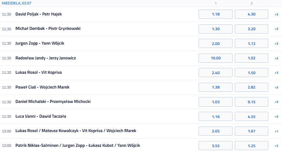This screenshot has height=152, width=282.
Task: Expand +3 more bets for Poljak - Hajek
Action: pos(276,14)
